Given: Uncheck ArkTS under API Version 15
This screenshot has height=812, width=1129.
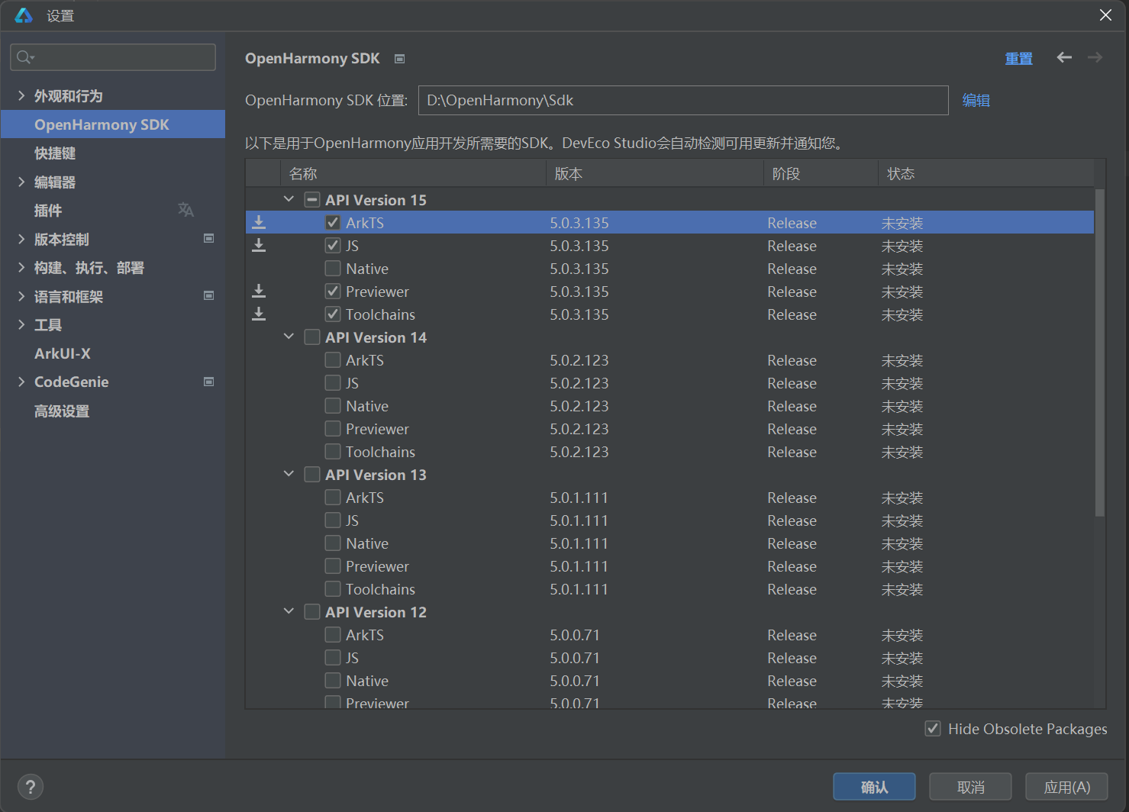Looking at the screenshot, I should tap(333, 223).
